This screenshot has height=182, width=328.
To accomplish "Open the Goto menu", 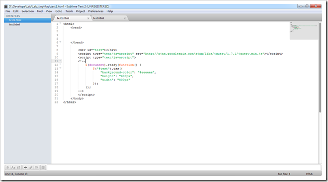I will pyautogui.click(x=59, y=11).
